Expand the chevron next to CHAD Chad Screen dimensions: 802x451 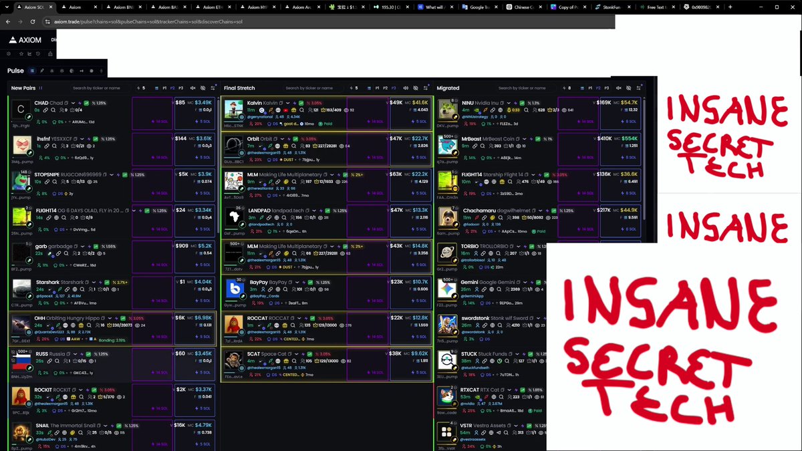click(x=74, y=103)
